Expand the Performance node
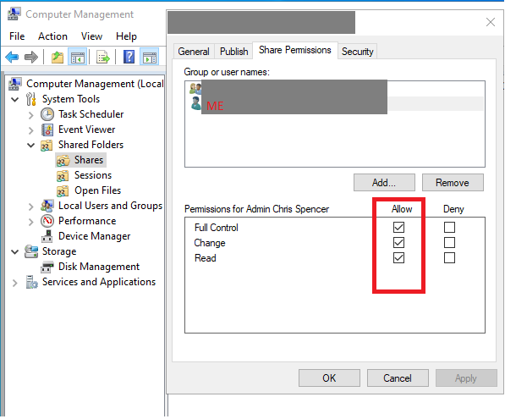Image resolution: width=505 pixels, height=419 pixels. pos(31,222)
